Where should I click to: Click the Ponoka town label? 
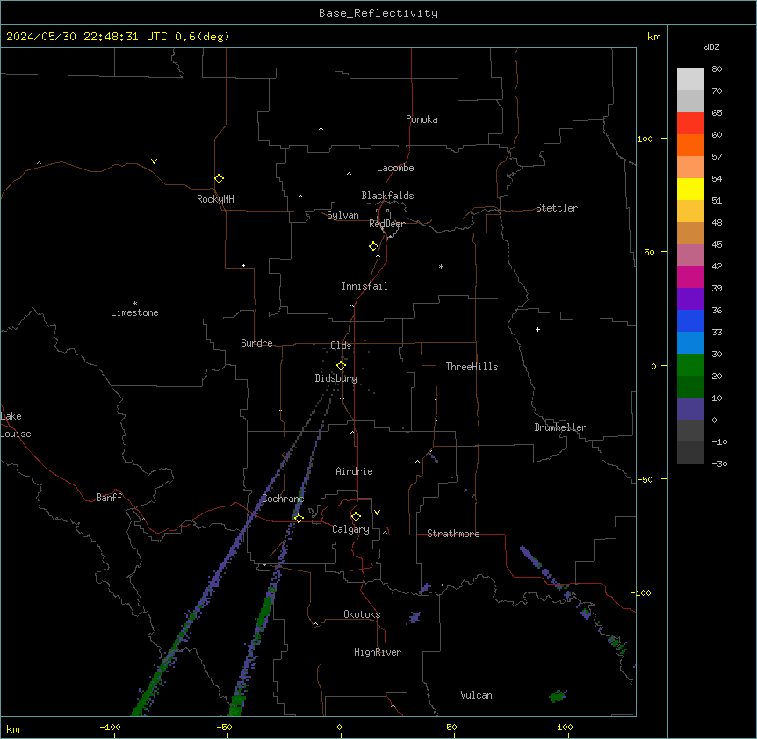[x=422, y=119]
